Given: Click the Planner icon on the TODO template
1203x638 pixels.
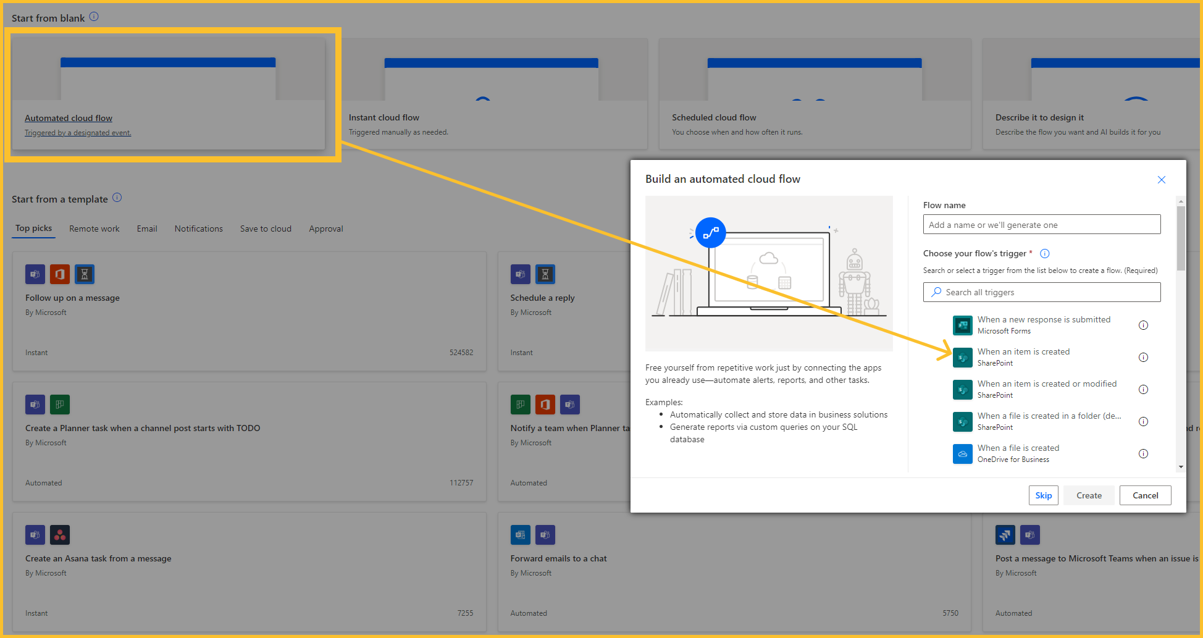Looking at the screenshot, I should [x=60, y=405].
